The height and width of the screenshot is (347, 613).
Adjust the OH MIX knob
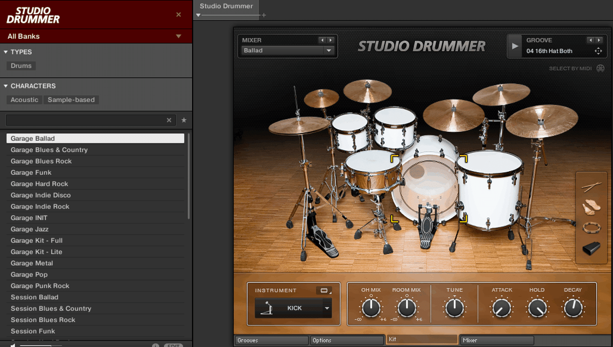371,308
